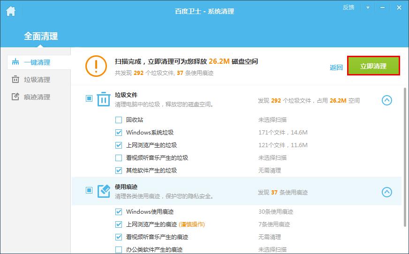Screen dimensions: 409x254
Task: Select the 一键清理 sidebar tab
Action: pyautogui.click(x=37, y=62)
